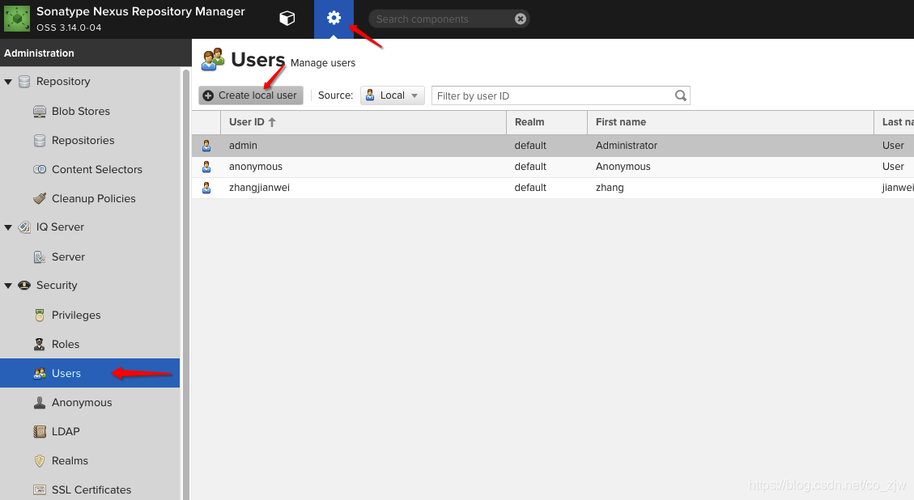The height and width of the screenshot is (500, 914).
Task: Click Create local user button
Action: click(251, 95)
